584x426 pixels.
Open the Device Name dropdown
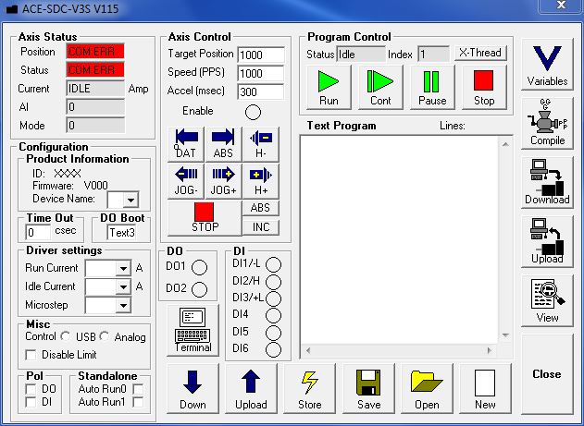pyautogui.click(x=130, y=200)
